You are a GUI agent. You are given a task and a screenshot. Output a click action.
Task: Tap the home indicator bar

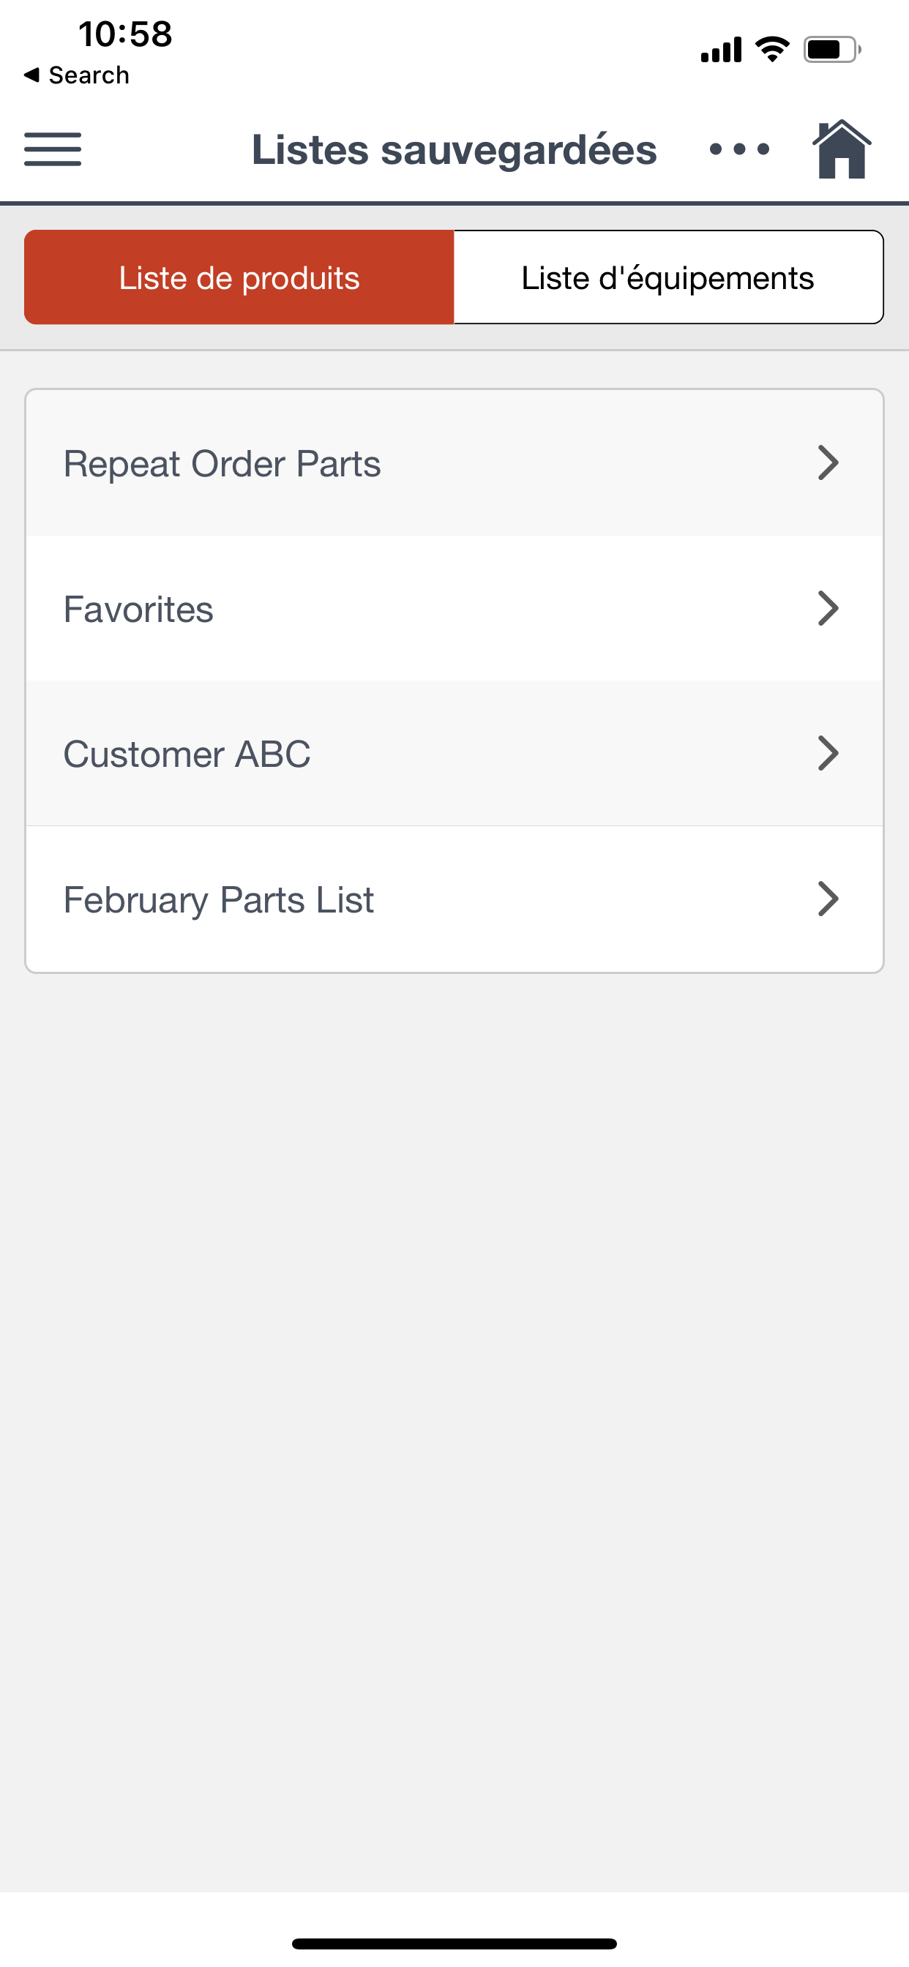click(x=454, y=1944)
